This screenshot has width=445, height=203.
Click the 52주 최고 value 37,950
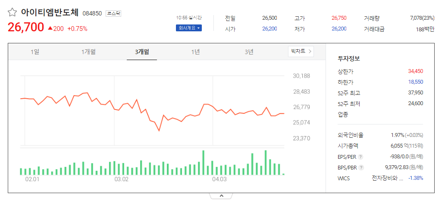(x=416, y=93)
